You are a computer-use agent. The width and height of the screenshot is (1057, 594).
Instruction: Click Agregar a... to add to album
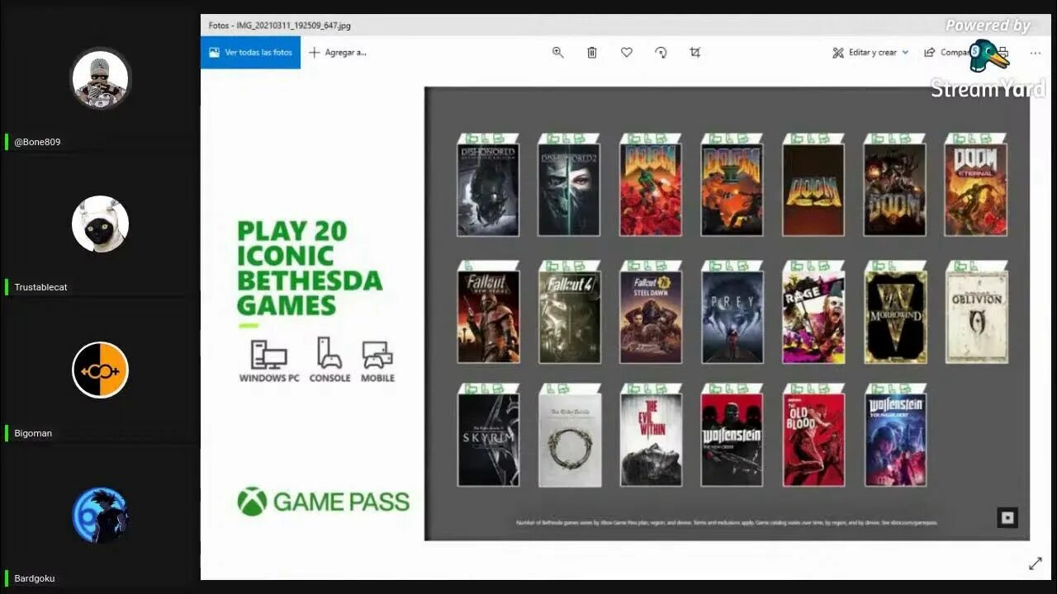coord(337,52)
